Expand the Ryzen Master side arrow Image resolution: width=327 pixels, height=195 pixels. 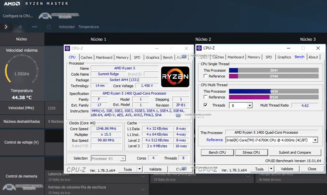point(6,27)
